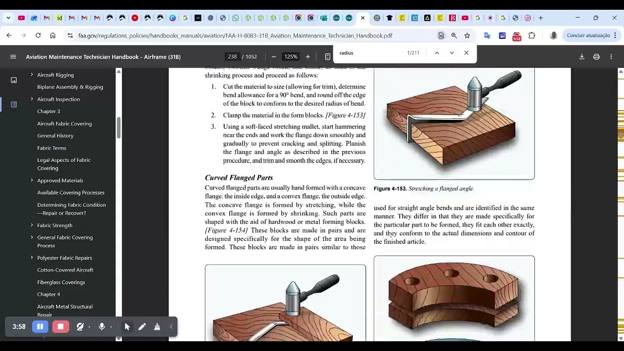
Task: Click the page number field showing 238
Action: pos(232,57)
